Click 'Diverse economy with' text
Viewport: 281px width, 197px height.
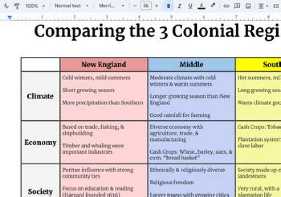click(176, 127)
